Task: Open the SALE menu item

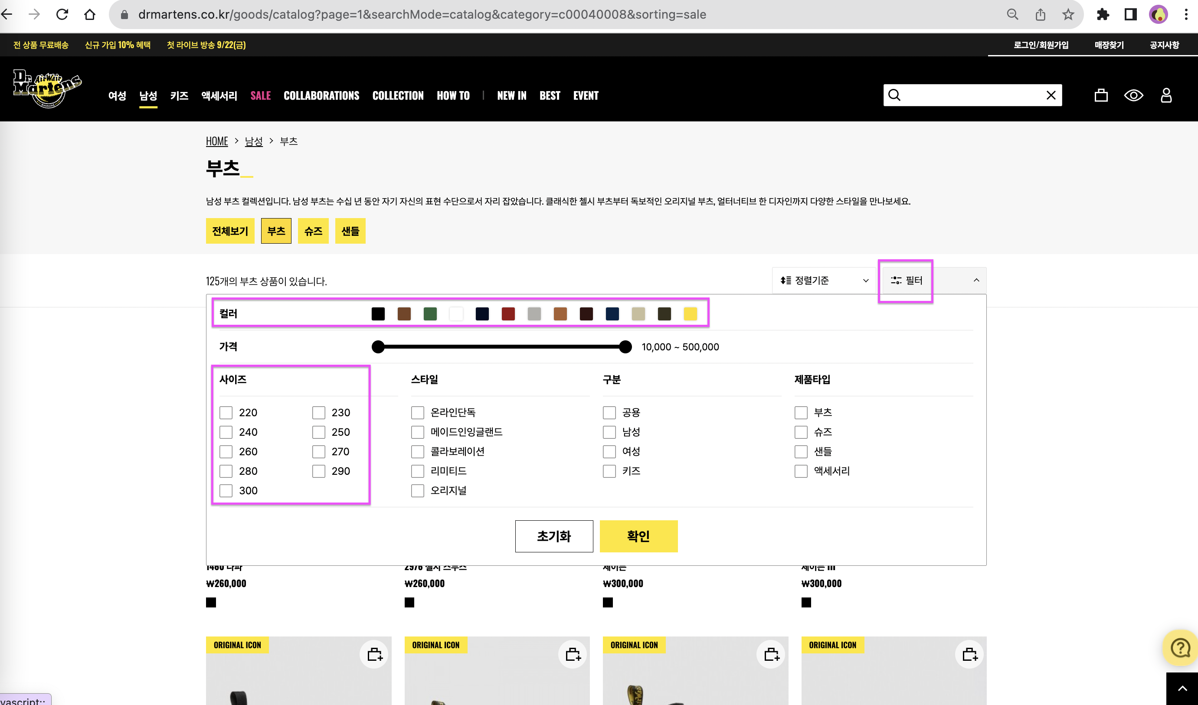Action: point(260,95)
